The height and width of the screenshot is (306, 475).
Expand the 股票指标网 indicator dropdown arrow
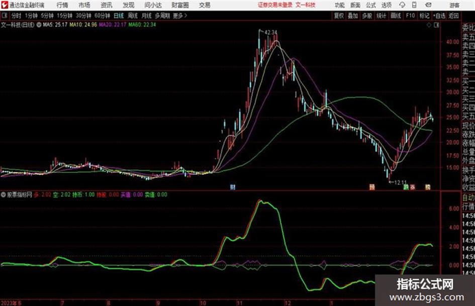(4, 194)
